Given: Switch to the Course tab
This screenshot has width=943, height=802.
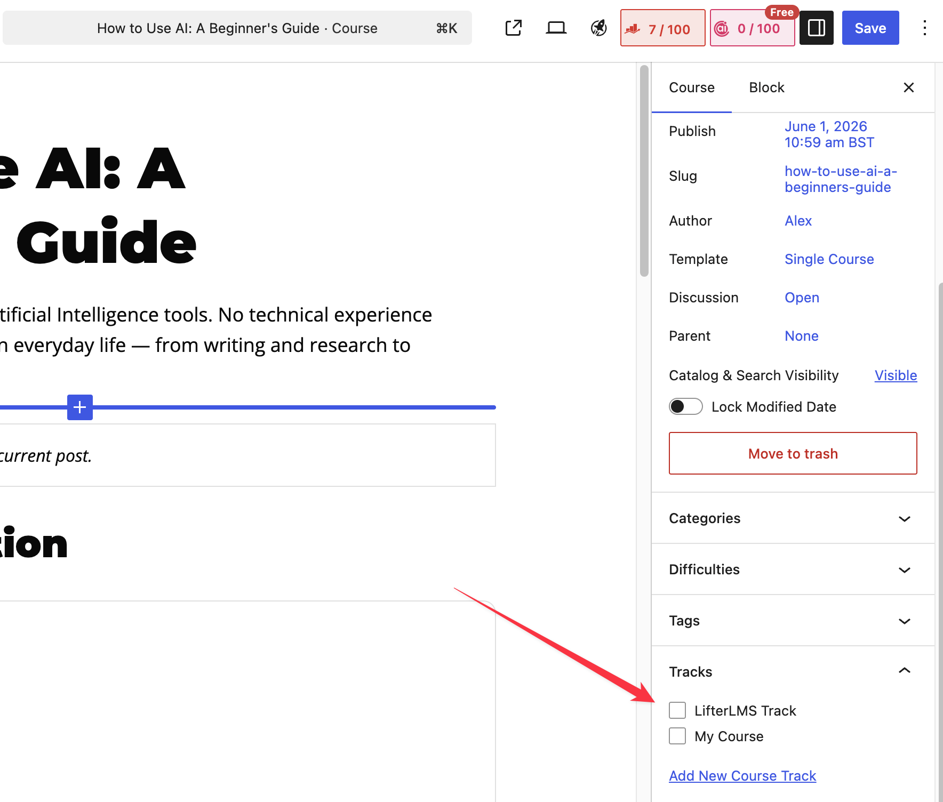Looking at the screenshot, I should [x=691, y=87].
